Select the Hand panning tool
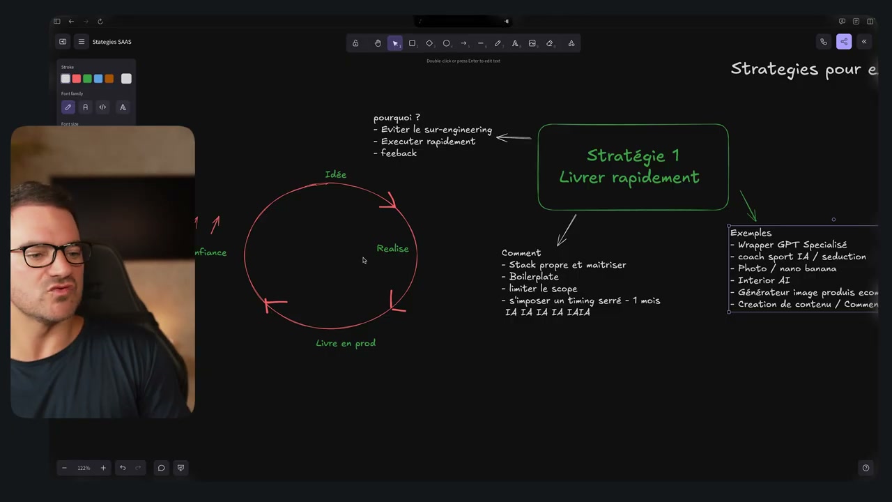The height and width of the screenshot is (502, 892). coord(378,43)
